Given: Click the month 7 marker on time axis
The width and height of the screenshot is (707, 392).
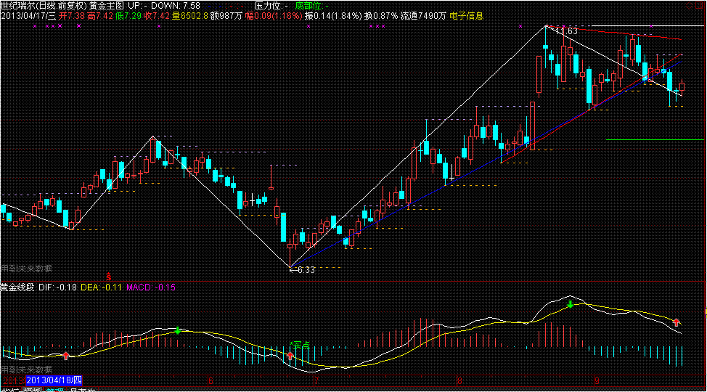Looking at the screenshot, I should (316, 380).
